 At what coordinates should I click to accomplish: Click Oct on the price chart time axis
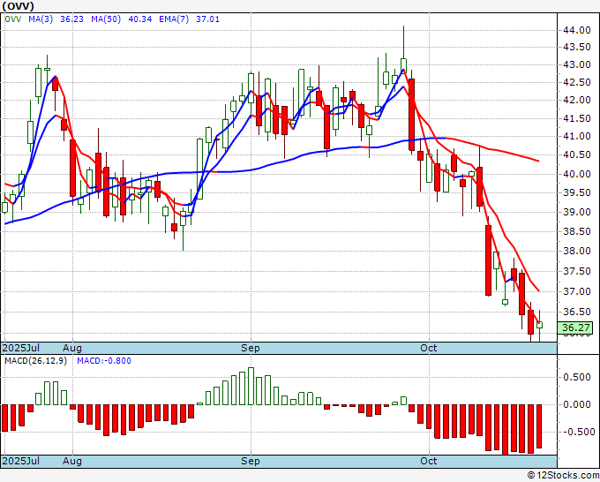point(429,349)
